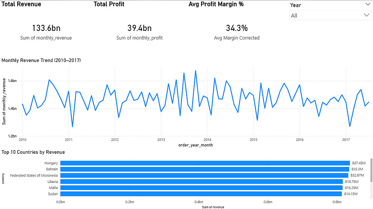
Task: Select the Avg Profit Margin 34.3% value
Action: tap(236, 28)
